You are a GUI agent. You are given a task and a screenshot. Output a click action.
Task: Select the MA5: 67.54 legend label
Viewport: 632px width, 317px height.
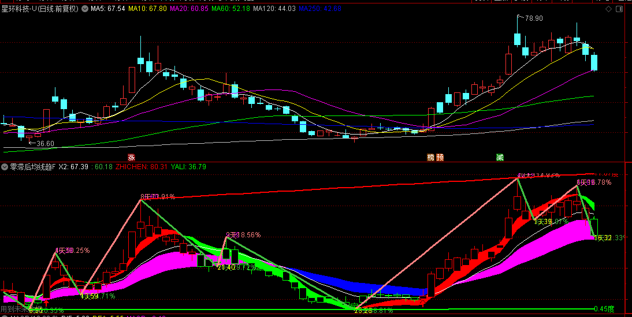107,9
